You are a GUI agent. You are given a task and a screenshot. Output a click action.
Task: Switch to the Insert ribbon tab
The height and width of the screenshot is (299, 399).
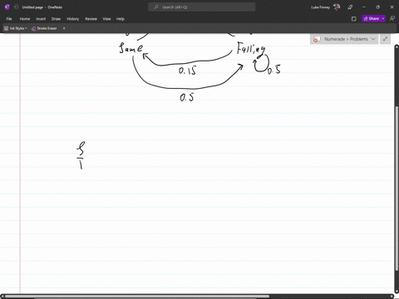pos(41,19)
